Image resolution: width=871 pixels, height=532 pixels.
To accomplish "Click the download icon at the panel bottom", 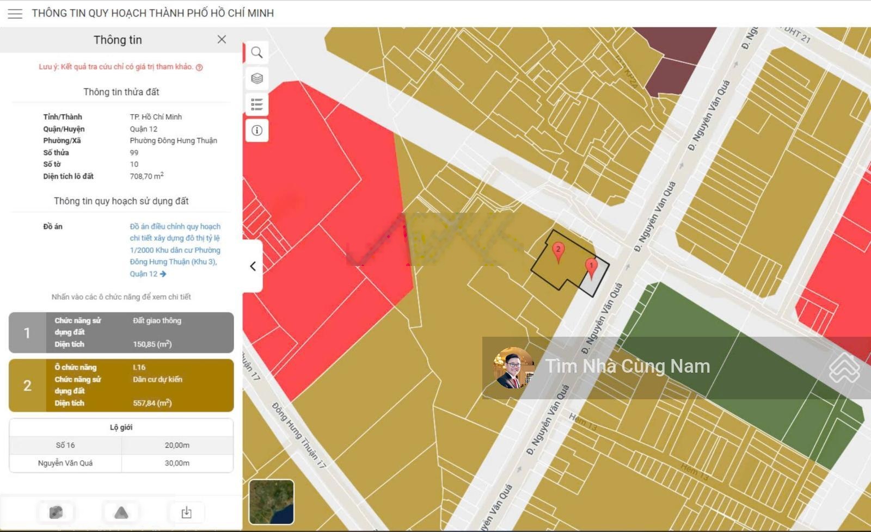I will (x=186, y=512).
